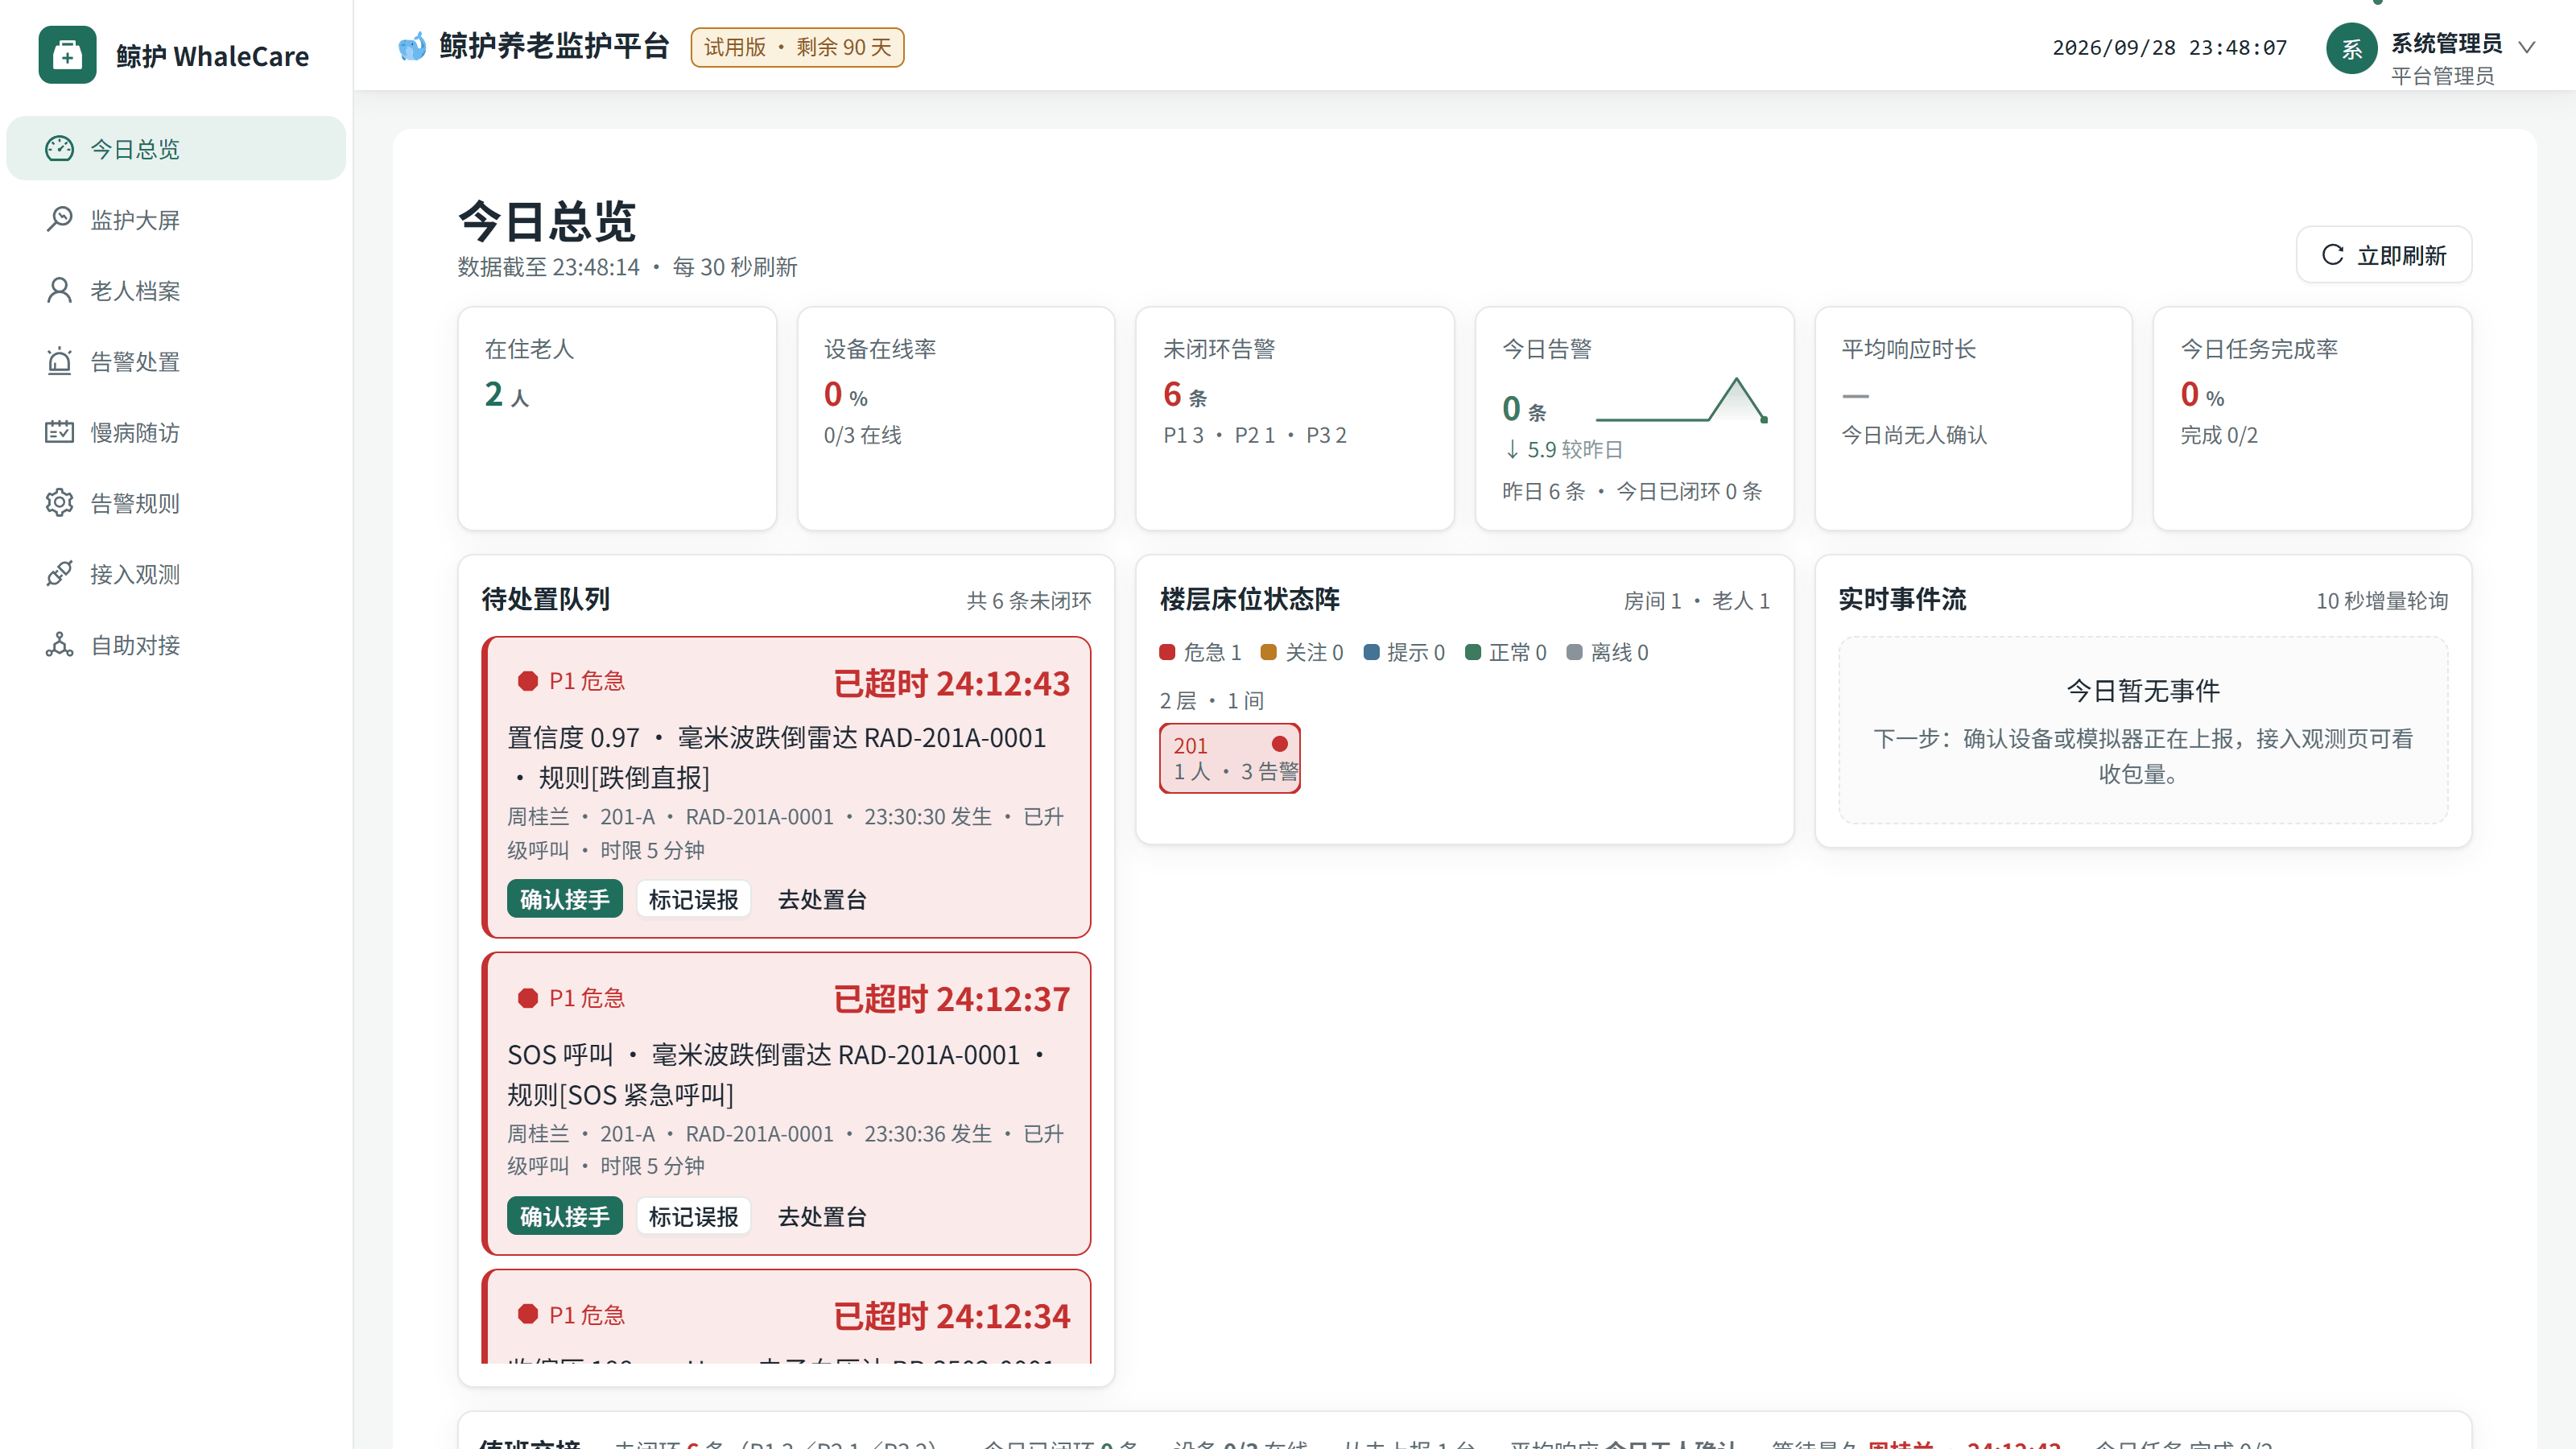Click the 设备在线率 stat card
Screen dimensions: 2576x1449
[x=955, y=418]
